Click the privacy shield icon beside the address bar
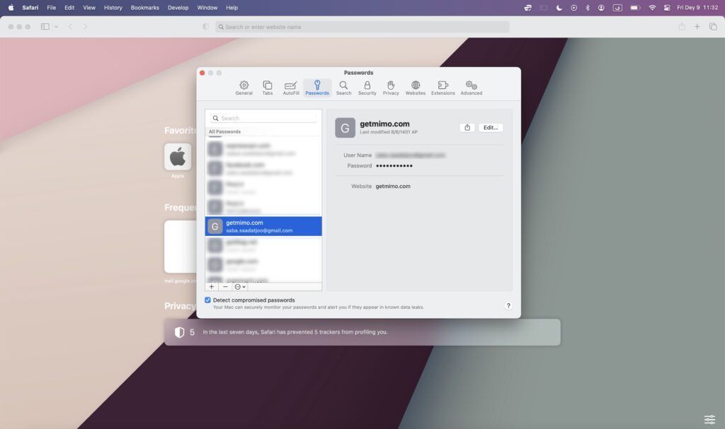 click(x=206, y=27)
